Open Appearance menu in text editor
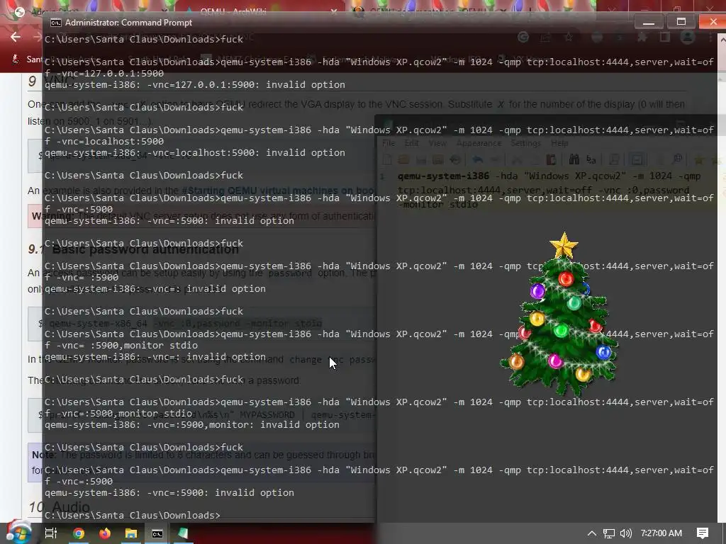726x544 pixels. tap(479, 143)
